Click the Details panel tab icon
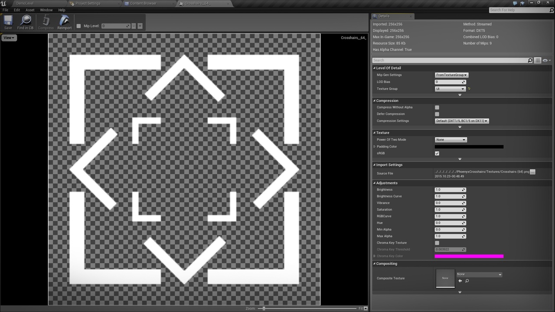The width and height of the screenshot is (555, 312). (375, 16)
